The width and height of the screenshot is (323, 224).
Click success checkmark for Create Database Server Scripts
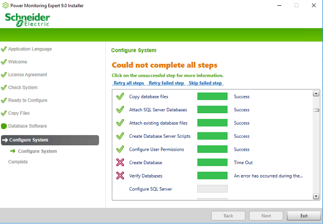coord(120,136)
